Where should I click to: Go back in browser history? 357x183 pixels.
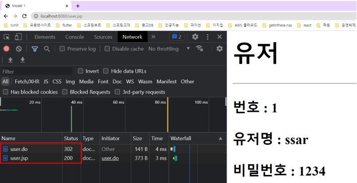coord(6,16)
